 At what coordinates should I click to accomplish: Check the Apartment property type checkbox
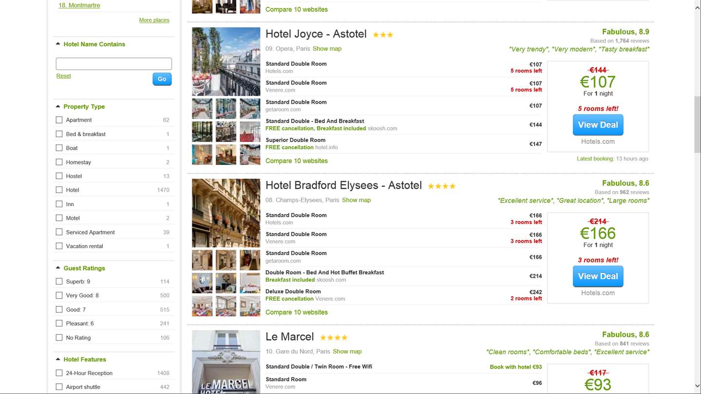[x=59, y=120]
